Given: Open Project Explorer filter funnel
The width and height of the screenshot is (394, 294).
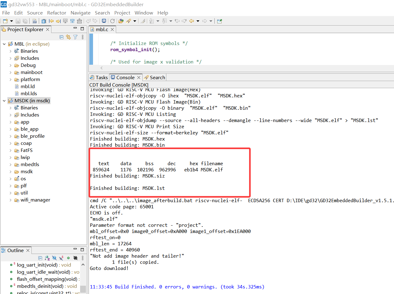Looking at the screenshot, I should (x=75, y=37).
